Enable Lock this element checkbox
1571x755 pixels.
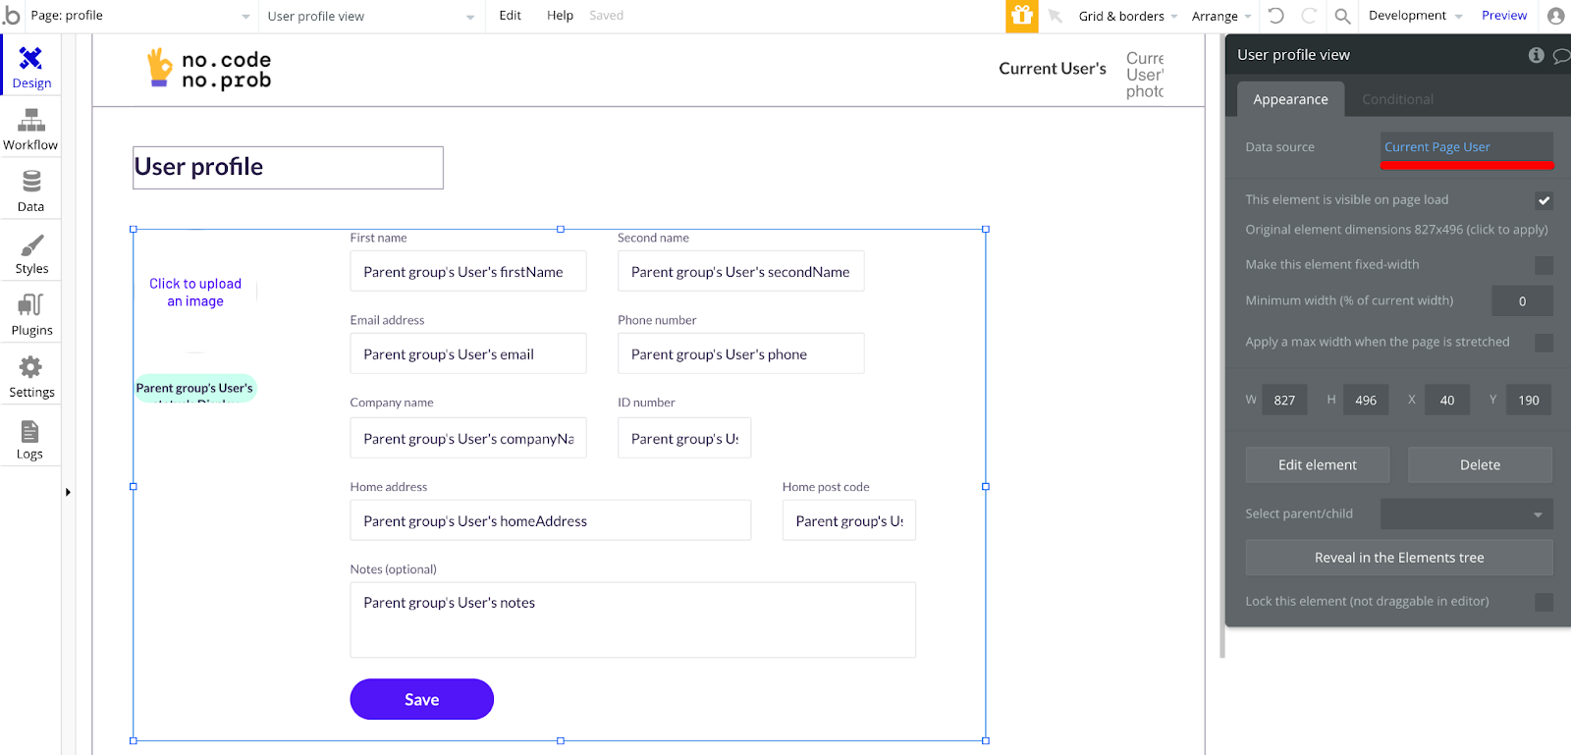click(1544, 602)
